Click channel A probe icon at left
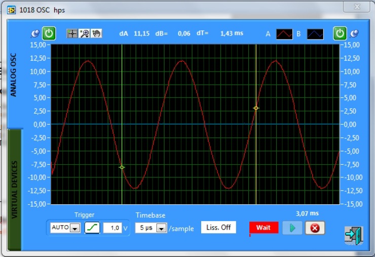Screen dimensions: 375x257 [35, 33]
